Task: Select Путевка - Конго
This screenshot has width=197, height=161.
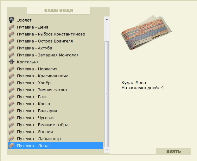Action: (x=56, y=104)
